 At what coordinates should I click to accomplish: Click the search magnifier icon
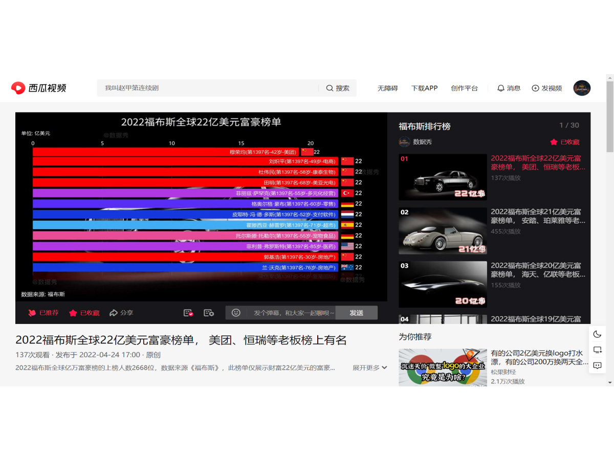point(330,88)
